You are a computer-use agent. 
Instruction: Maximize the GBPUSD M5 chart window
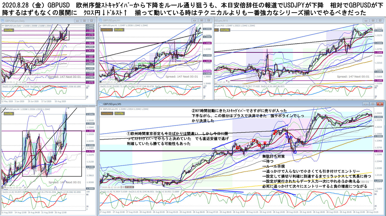coord(373,104)
